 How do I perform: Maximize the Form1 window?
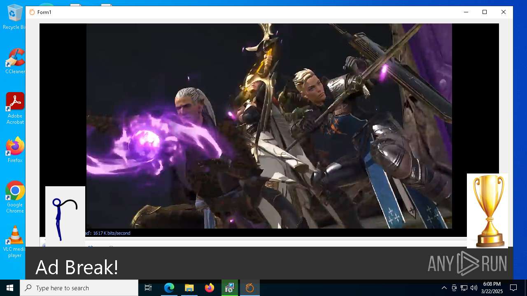coord(485,12)
